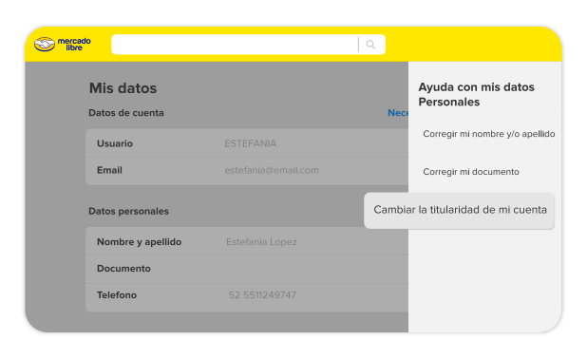Click the name value Estefania Lopez
Viewport: 587px width, 359px height.
point(261,242)
